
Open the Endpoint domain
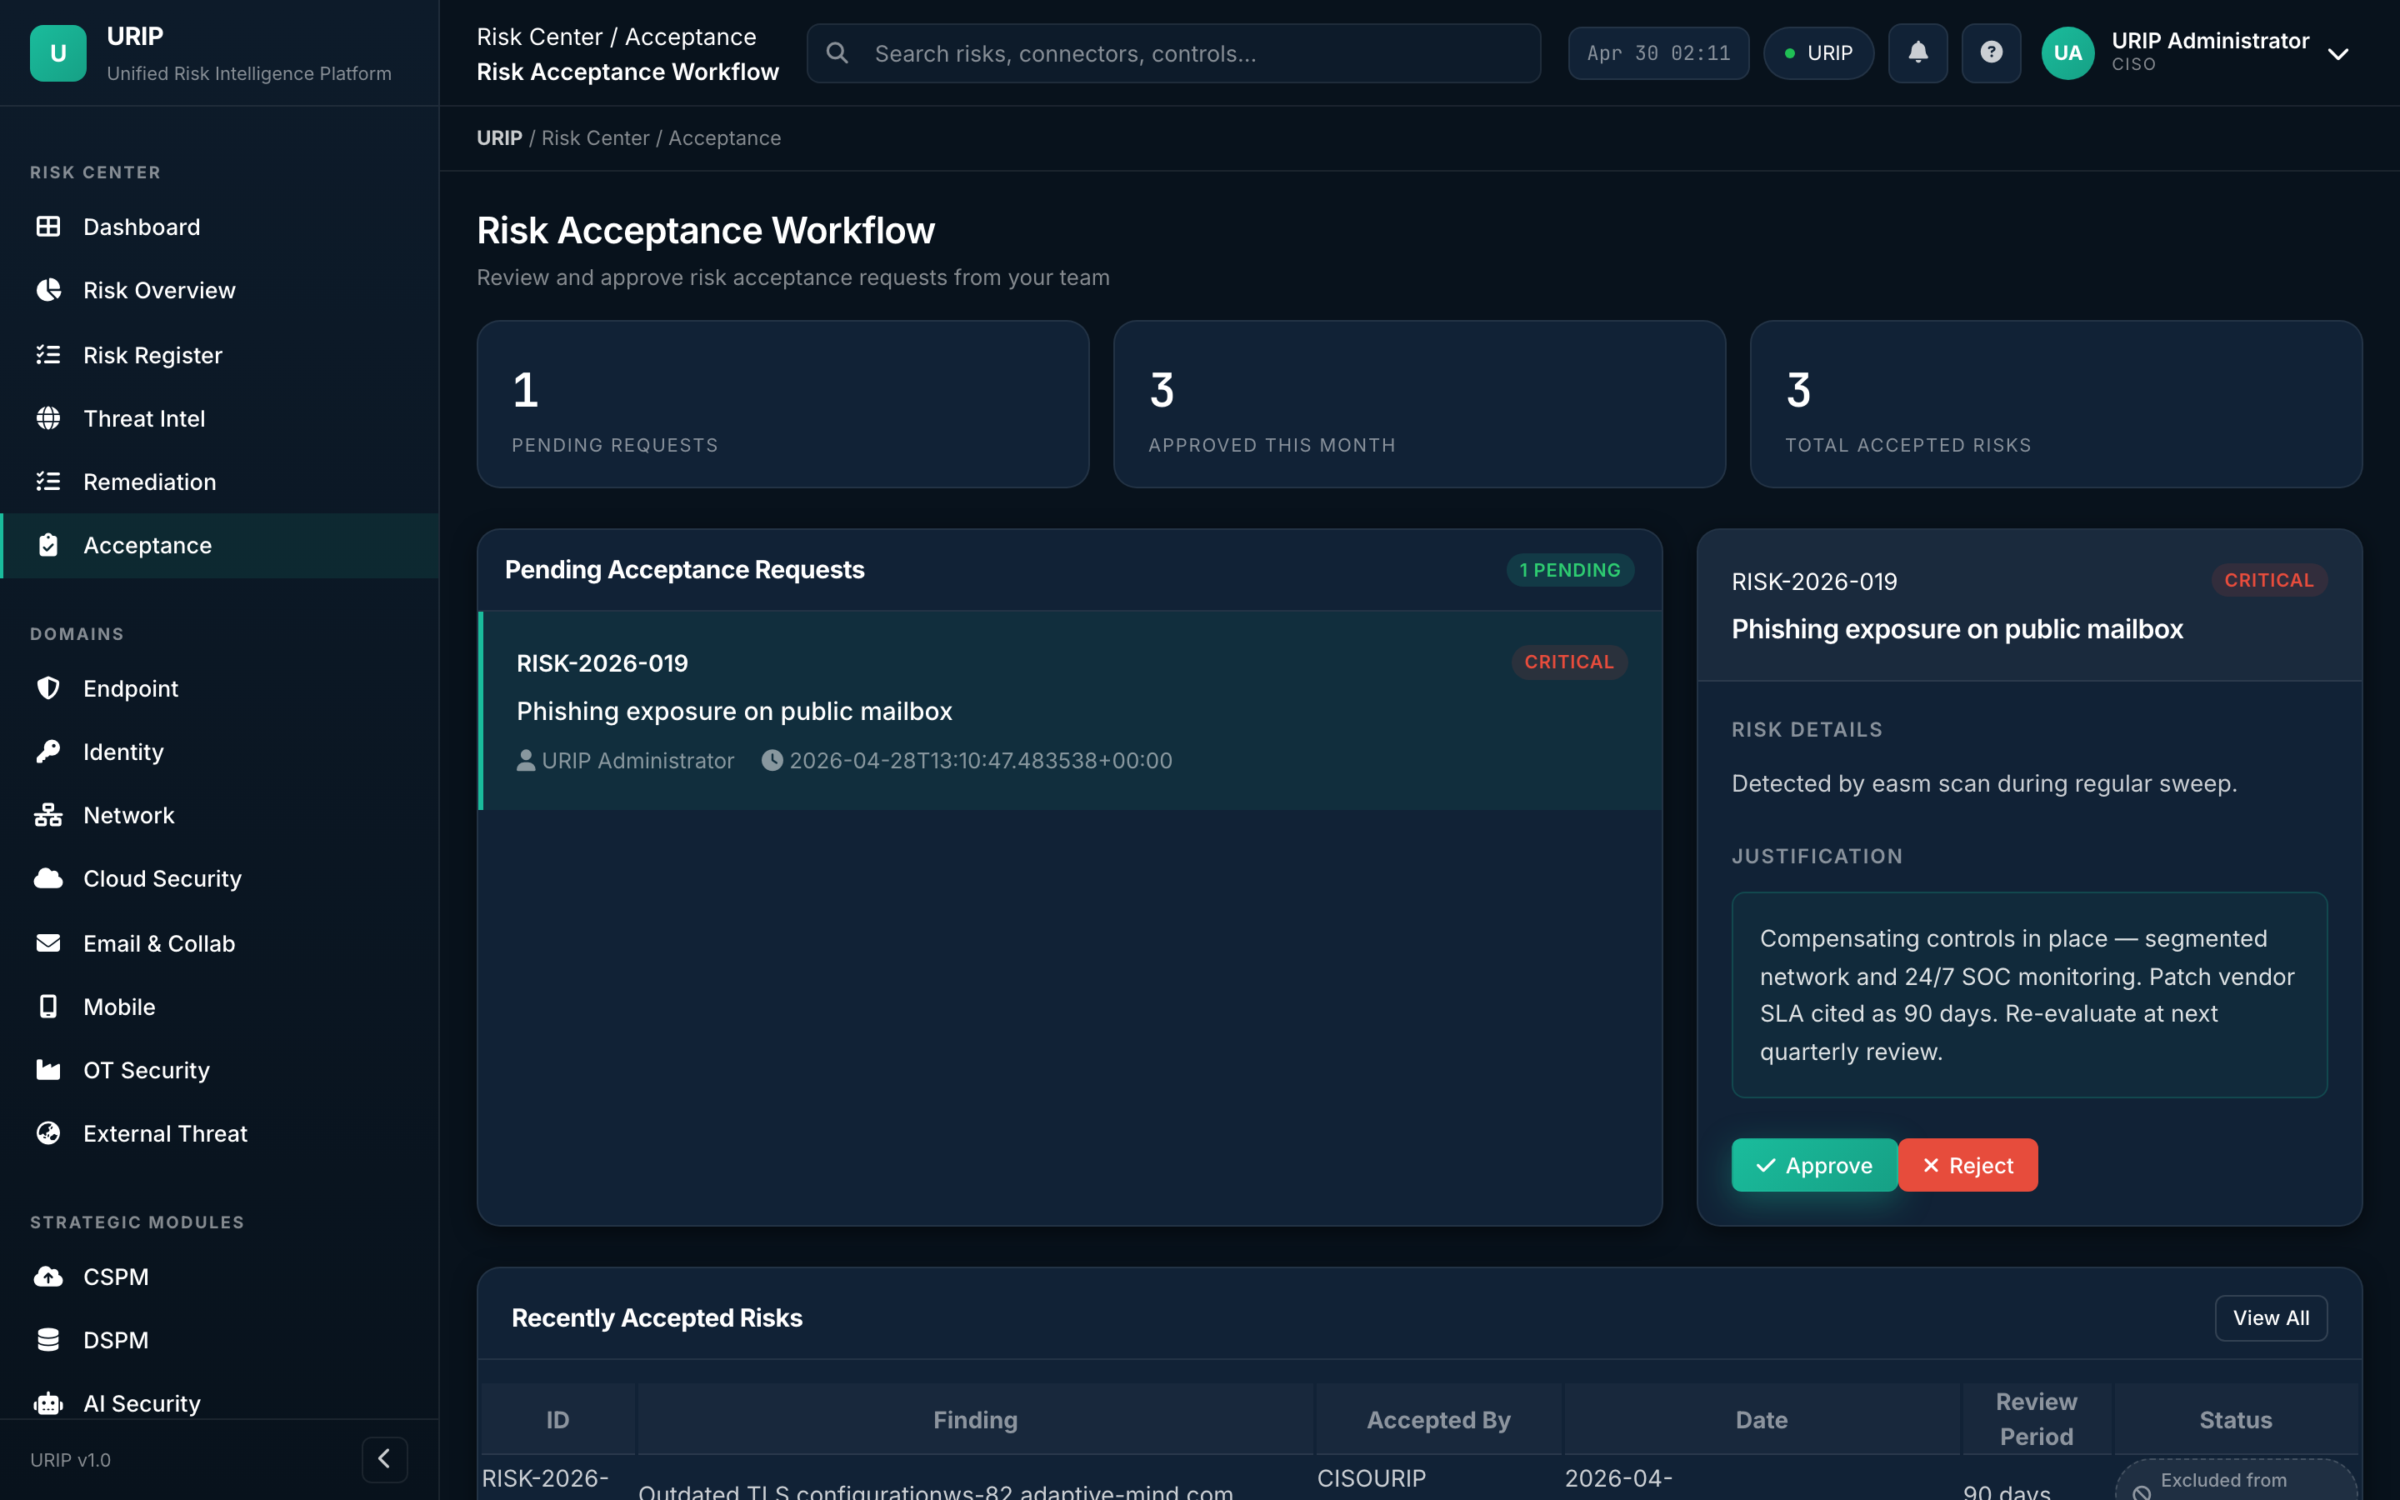219,687
